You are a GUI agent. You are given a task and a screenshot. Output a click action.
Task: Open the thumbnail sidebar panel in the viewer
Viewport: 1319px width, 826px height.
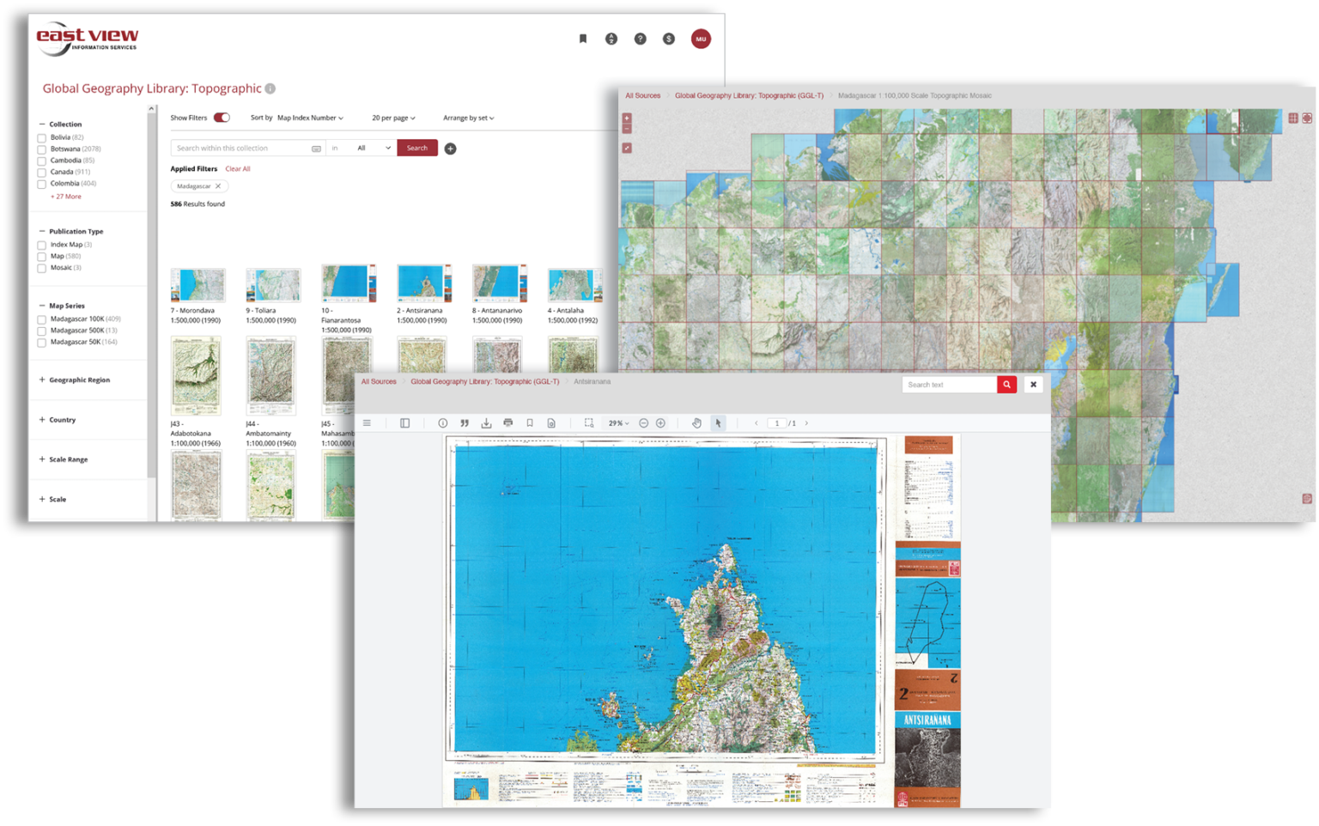404,422
